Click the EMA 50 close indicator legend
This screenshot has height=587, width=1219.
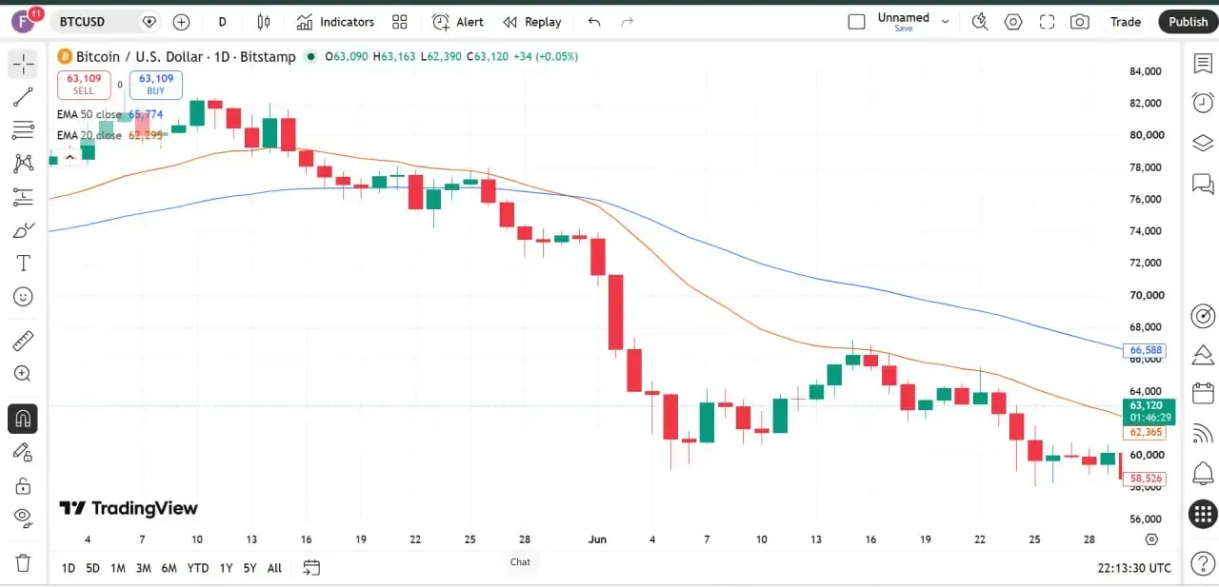(x=110, y=114)
